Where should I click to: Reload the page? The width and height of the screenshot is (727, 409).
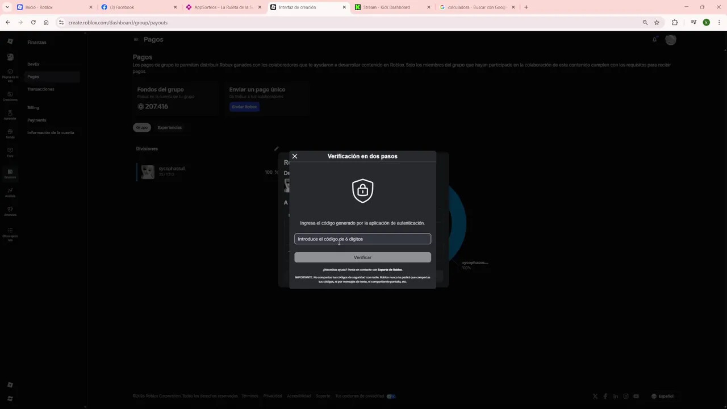34,23
